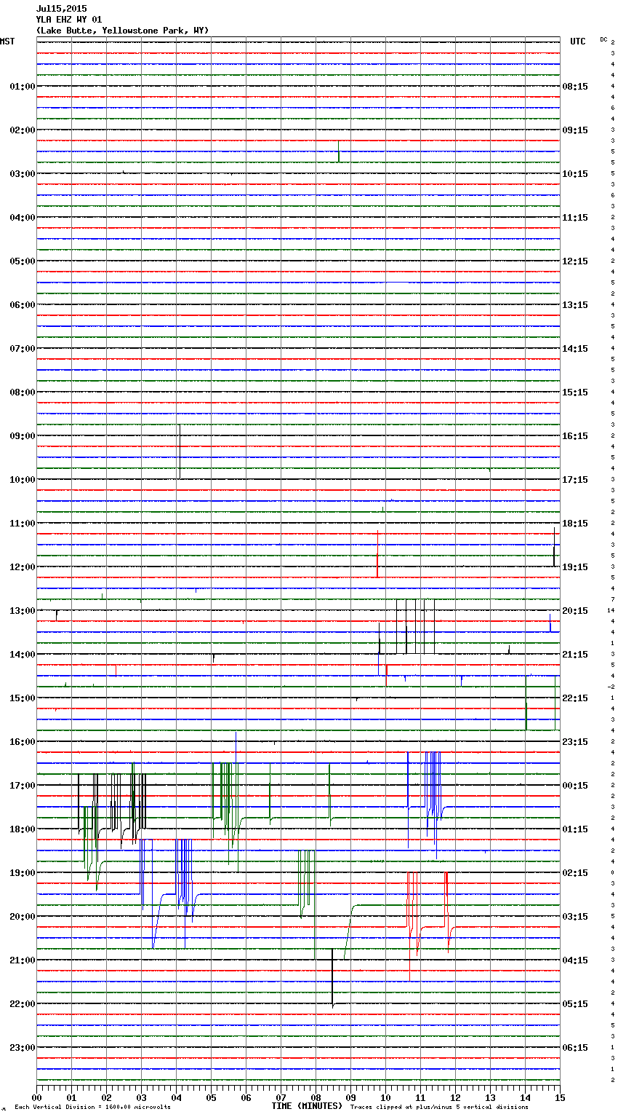This screenshot has height=1117, width=618.
Task: Click the 05:15 UTC time label
Action: coord(575,1004)
